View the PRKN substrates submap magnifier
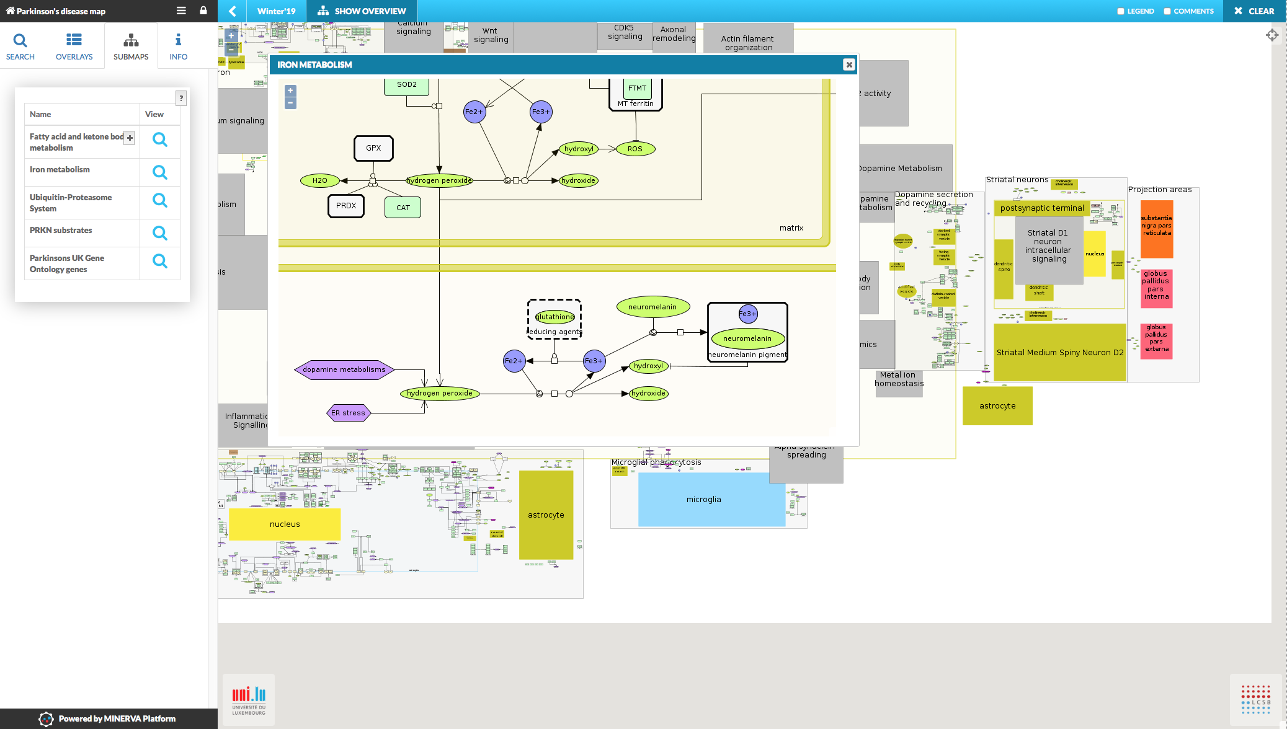Screen dimensions: 1287x729 pyautogui.click(x=160, y=233)
